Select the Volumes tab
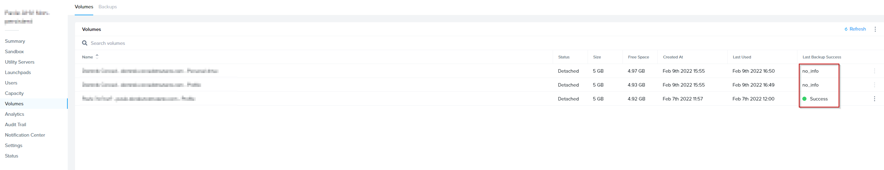The width and height of the screenshot is (884, 170). tap(84, 7)
